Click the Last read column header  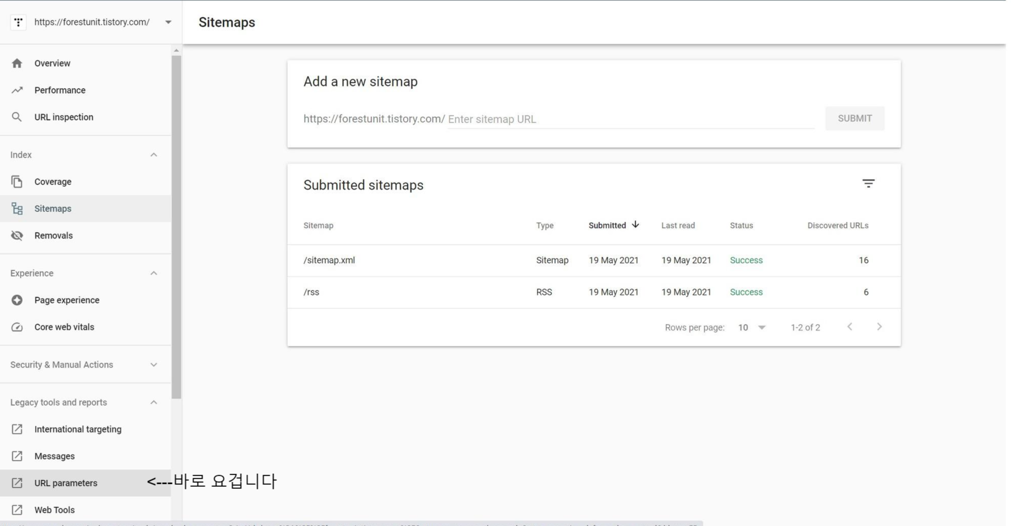[678, 225]
